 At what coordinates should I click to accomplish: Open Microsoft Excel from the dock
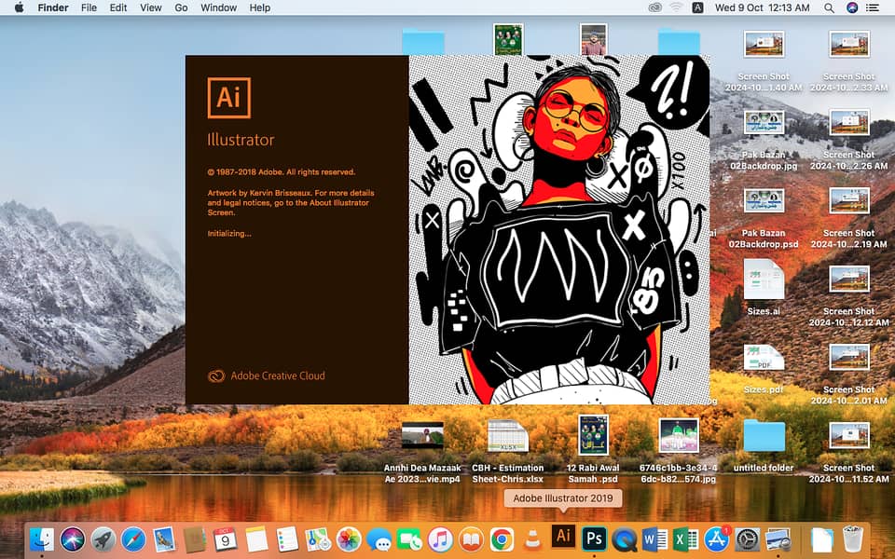[x=685, y=538]
